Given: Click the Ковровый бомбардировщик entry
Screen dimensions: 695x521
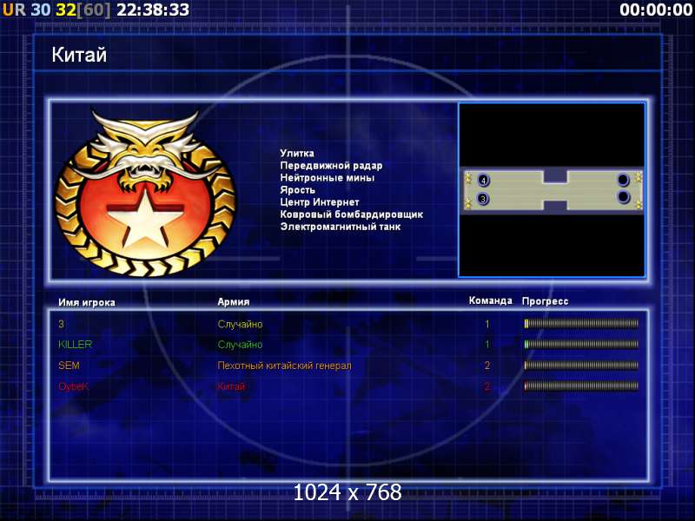Looking at the screenshot, I should [352, 214].
